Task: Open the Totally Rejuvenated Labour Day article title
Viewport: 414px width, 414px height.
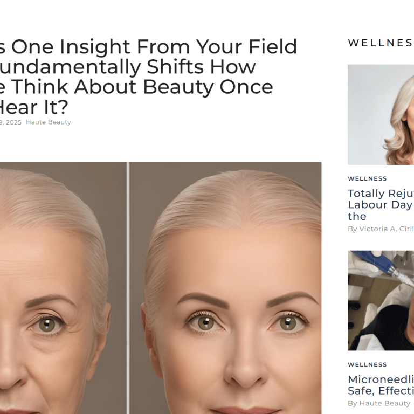Action: (380, 205)
